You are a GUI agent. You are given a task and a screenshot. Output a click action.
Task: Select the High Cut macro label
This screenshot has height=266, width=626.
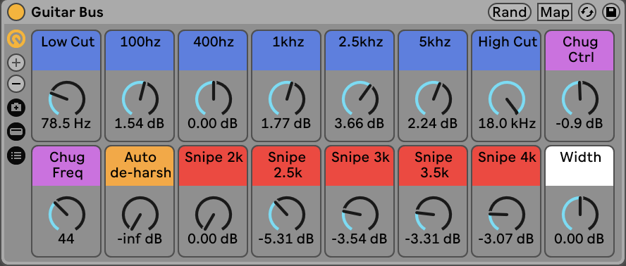tap(507, 51)
